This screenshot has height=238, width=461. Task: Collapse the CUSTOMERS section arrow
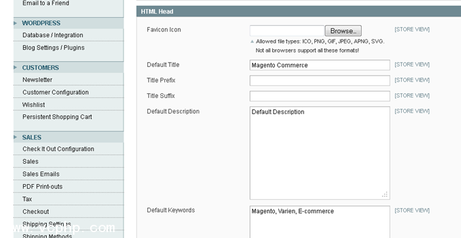(15, 68)
